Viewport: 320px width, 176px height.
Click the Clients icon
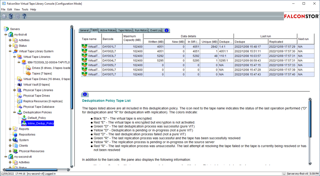15,146
